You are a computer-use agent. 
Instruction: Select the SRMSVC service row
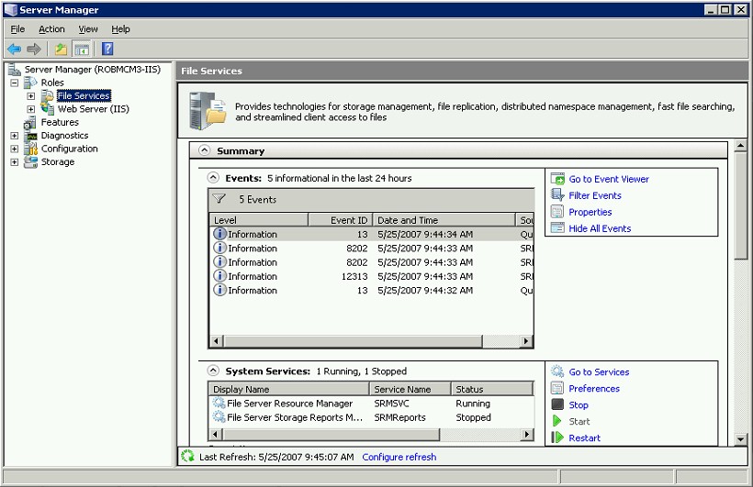[x=371, y=403]
